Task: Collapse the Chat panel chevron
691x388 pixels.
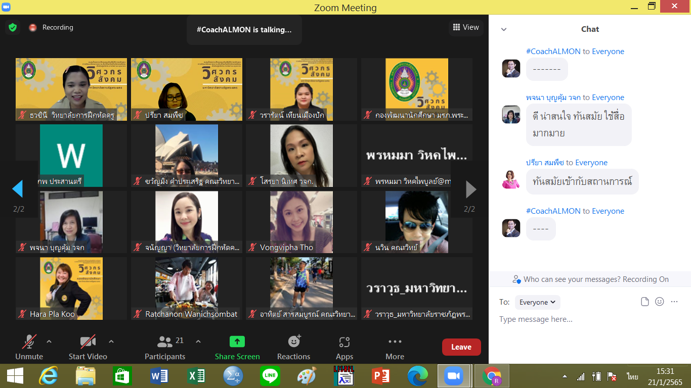Action: click(x=503, y=29)
